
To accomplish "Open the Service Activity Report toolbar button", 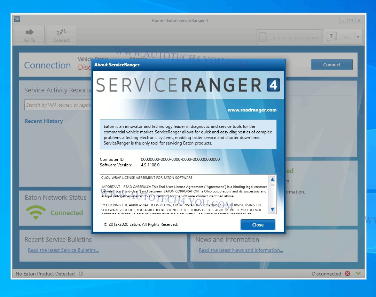I will tap(289, 38).
